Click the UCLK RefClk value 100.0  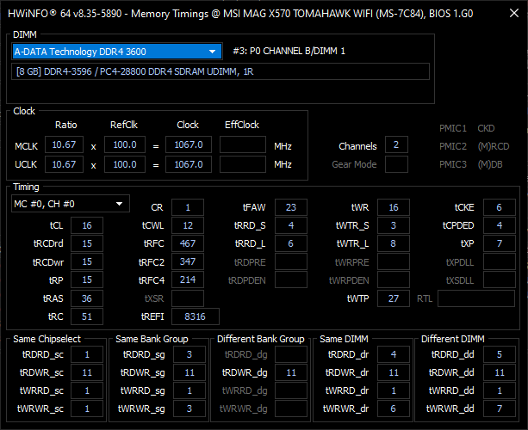click(125, 164)
